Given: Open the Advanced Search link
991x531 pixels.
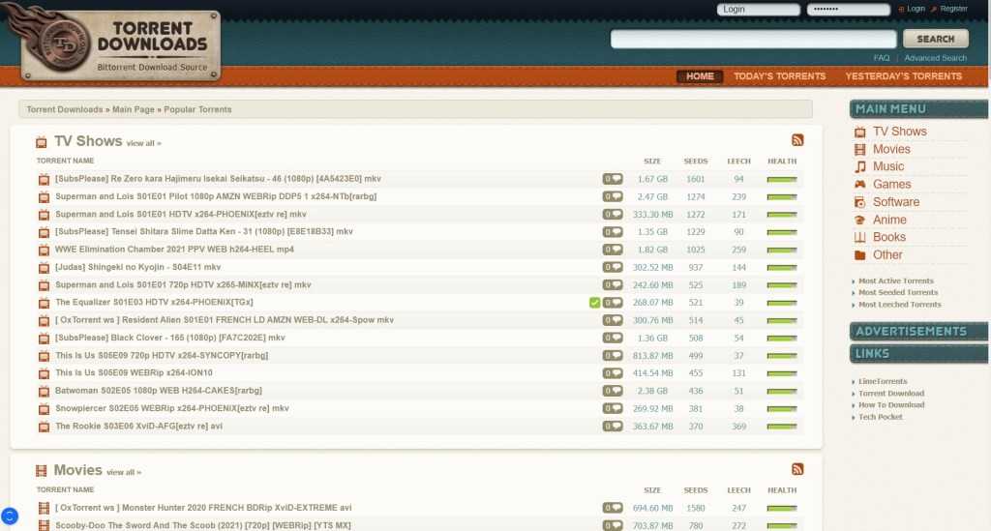Looking at the screenshot, I should click(935, 58).
